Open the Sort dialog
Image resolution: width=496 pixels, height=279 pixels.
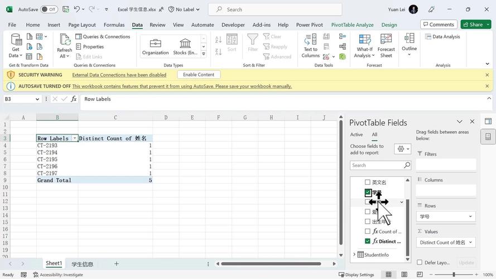pyautogui.click(x=232, y=43)
